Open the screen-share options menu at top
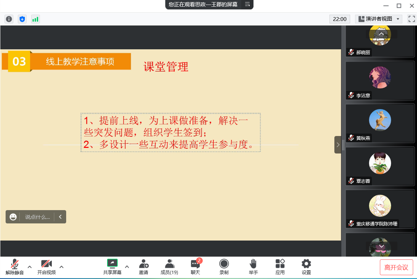Screen dimensions: 417x279 point(247,5)
